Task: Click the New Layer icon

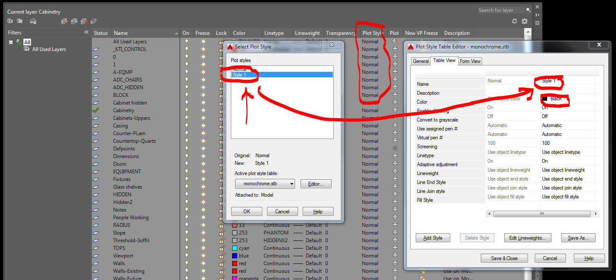Action: point(65,21)
